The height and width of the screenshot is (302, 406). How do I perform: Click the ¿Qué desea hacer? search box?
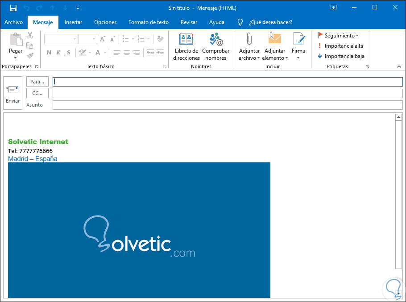pos(270,22)
